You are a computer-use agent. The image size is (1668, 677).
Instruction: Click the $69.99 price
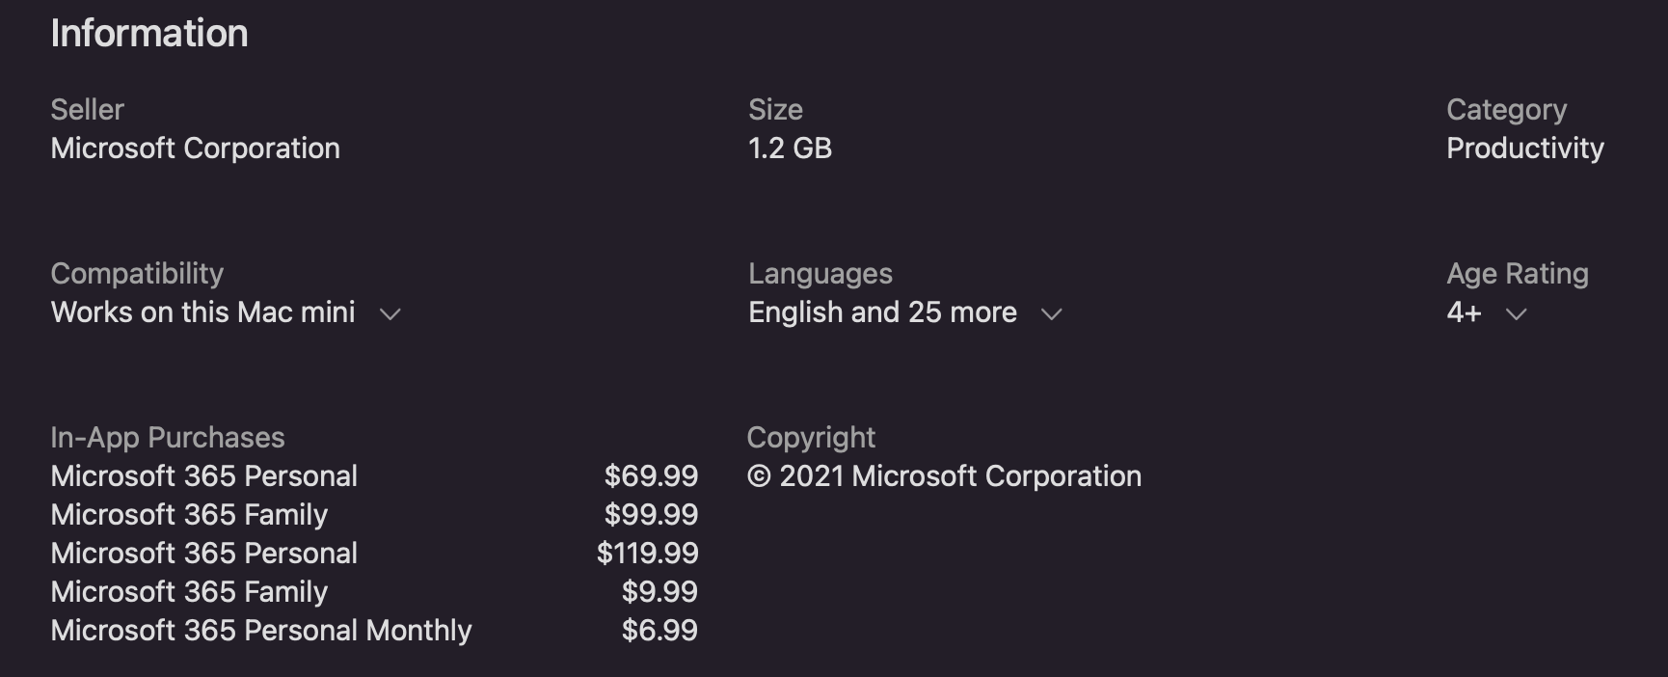coord(651,476)
